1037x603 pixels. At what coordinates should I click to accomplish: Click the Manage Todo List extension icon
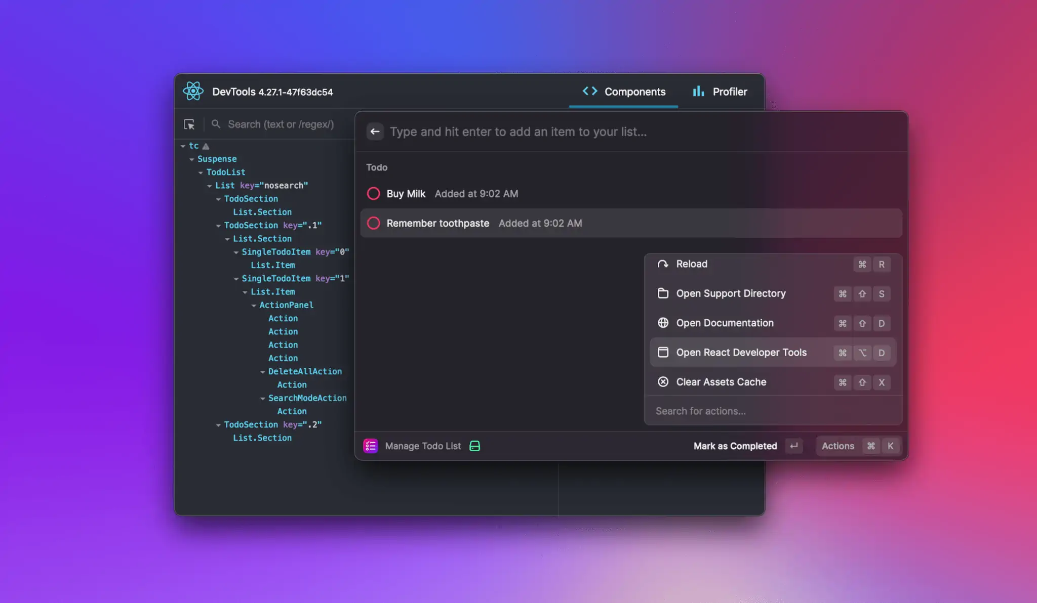pyautogui.click(x=370, y=446)
